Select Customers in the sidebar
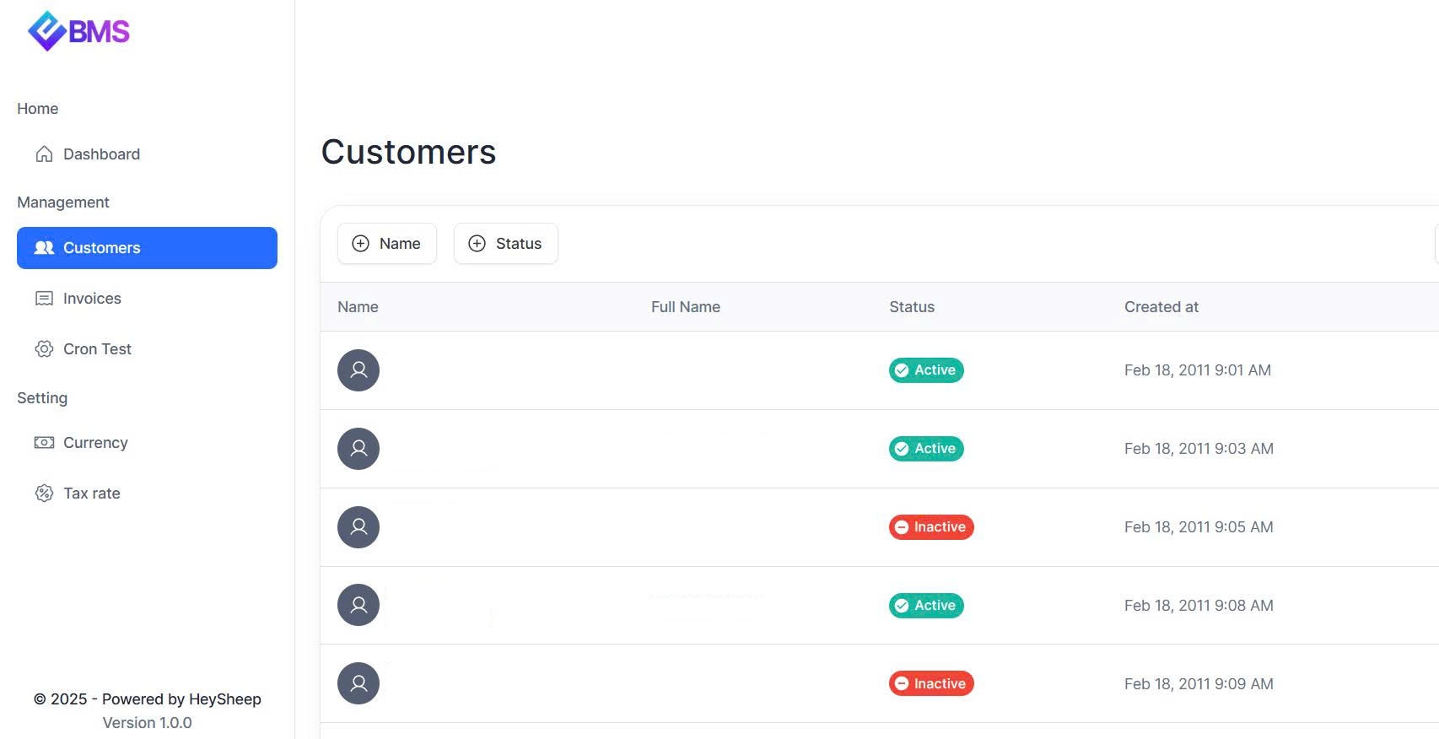Image resolution: width=1439 pixels, height=739 pixels. point(147,248)
